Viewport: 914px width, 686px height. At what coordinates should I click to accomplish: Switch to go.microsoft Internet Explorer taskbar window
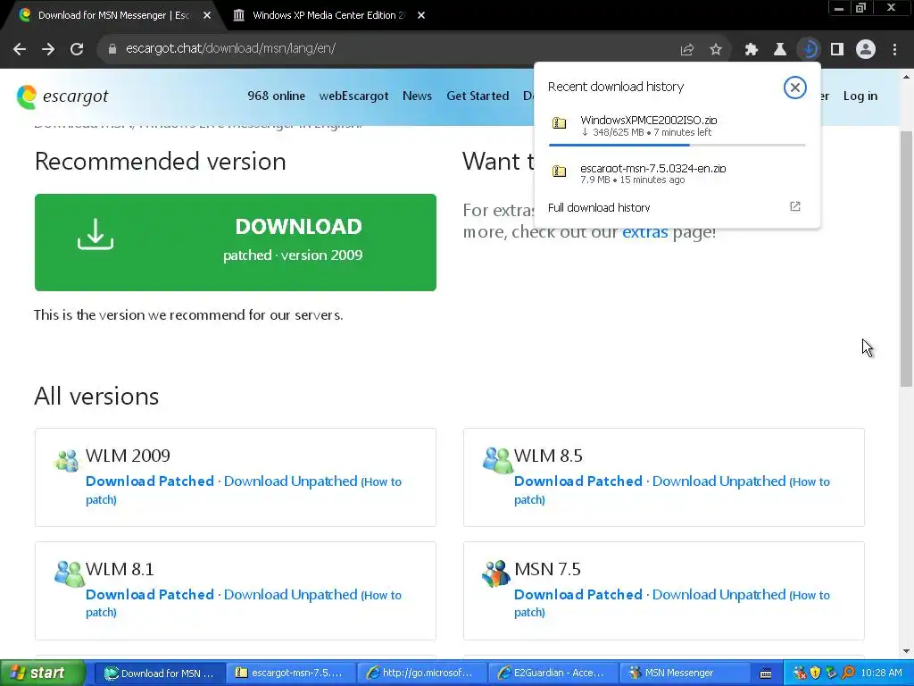click(420, 673)
